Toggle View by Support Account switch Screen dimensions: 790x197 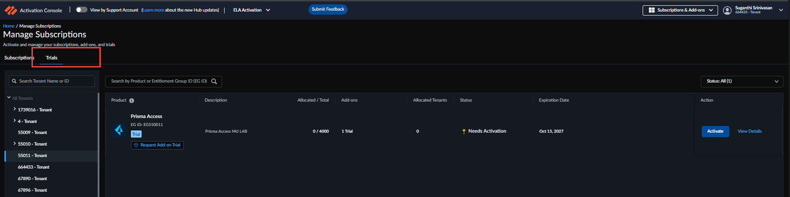point(81,10)
